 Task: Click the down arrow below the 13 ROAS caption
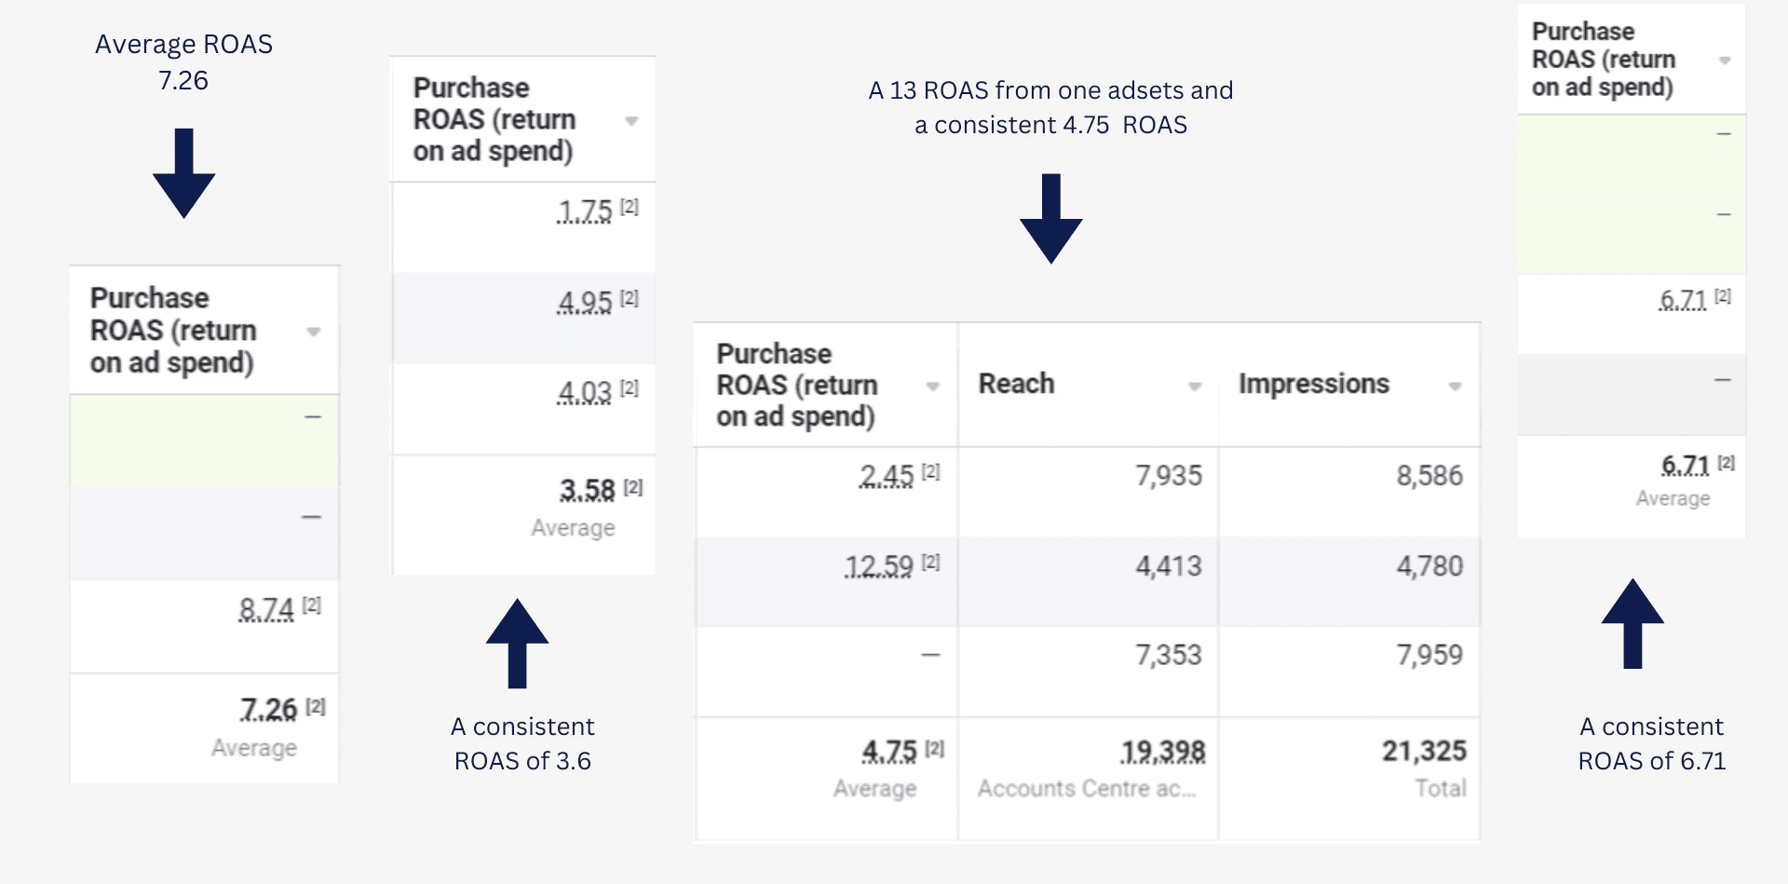pyautogui.click(x=1050, y=218)
